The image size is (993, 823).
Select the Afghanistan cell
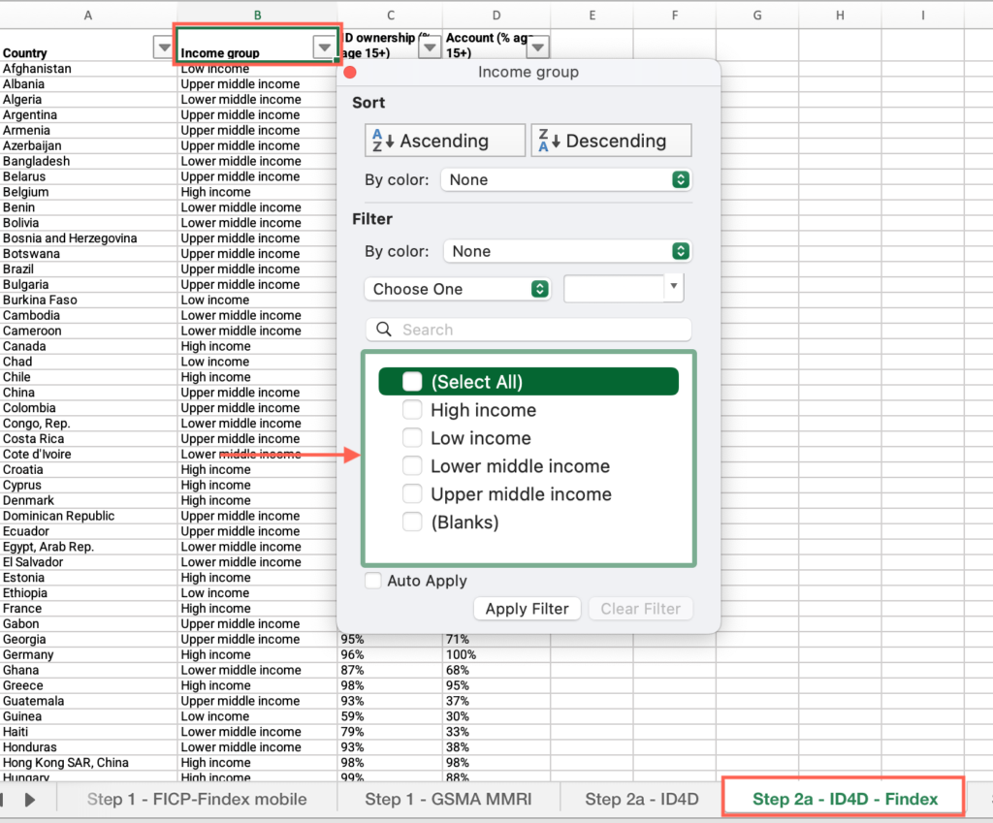pyautogui.click(x=88, y=69)
